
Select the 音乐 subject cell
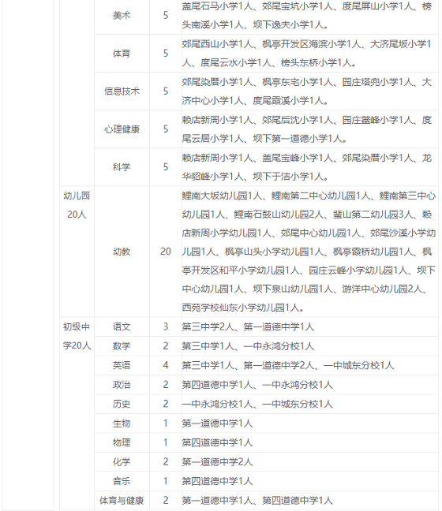[x=122, y=481]
